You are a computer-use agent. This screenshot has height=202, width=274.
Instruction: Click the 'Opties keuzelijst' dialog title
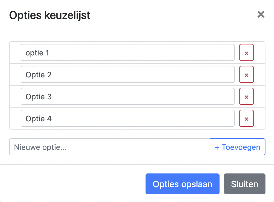point(50,15)
